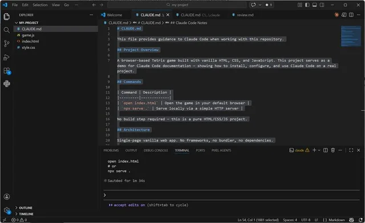The width and height of the screenshot is (365, 223).
Task: Switch to CLAUDE.md tab from .claude folder
Action: coord(198,15)
